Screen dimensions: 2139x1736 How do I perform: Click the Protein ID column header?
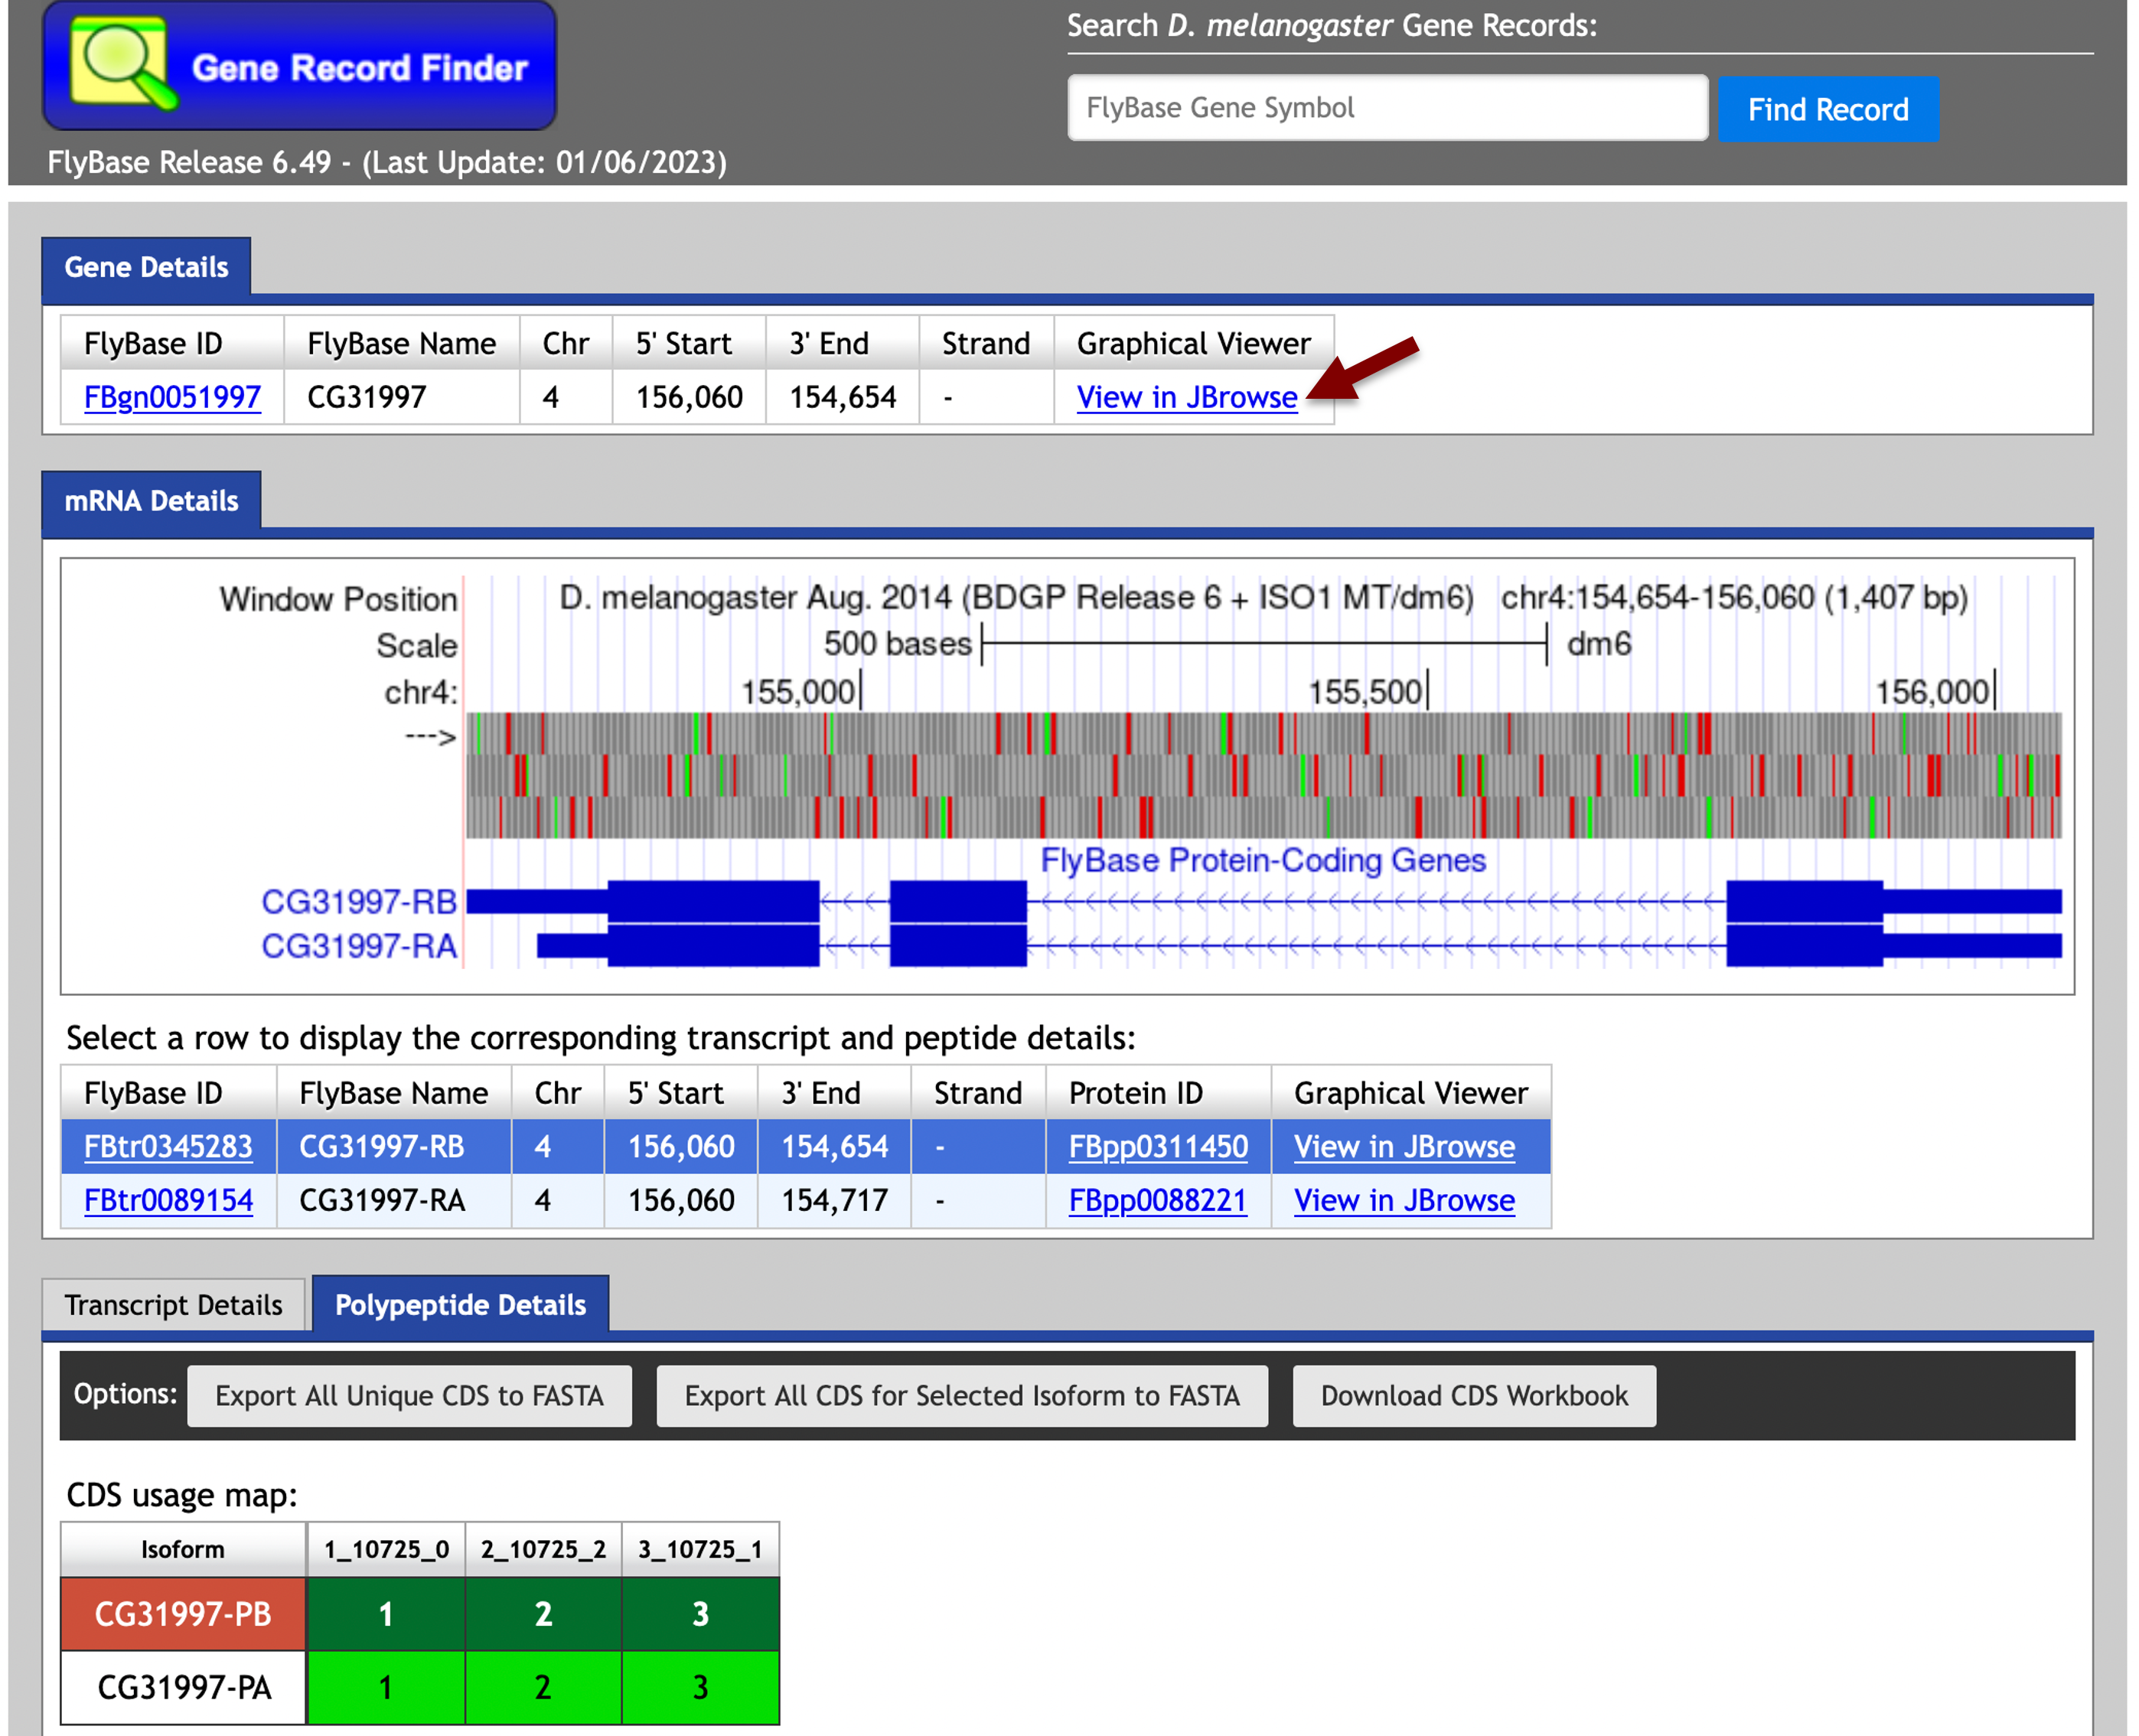(1158, 1093)
